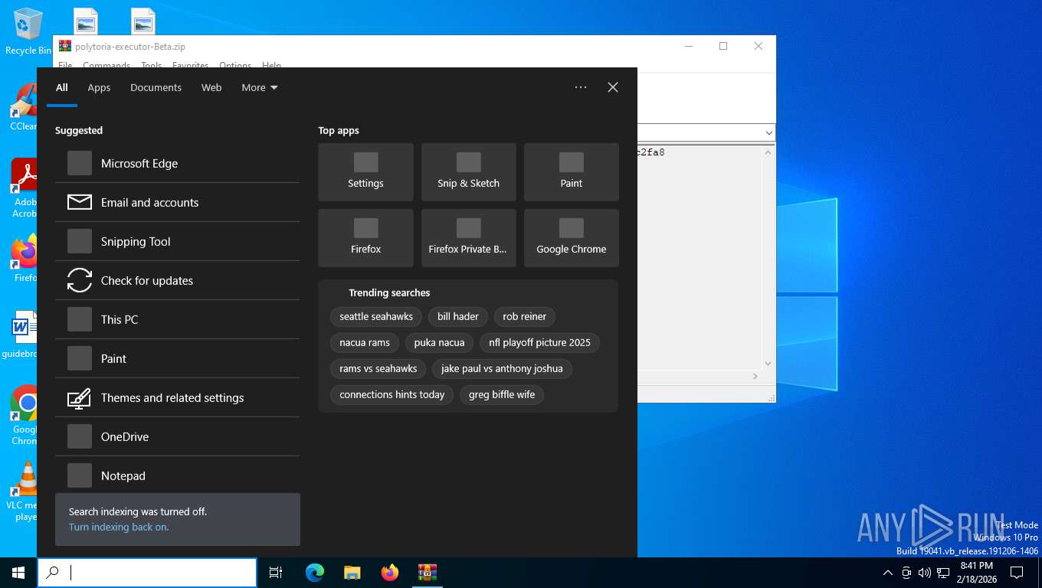Viewport: 1042px width, 588px height.
Task: Open Firefox Private Browsing tile
Action: pos(468,238)
